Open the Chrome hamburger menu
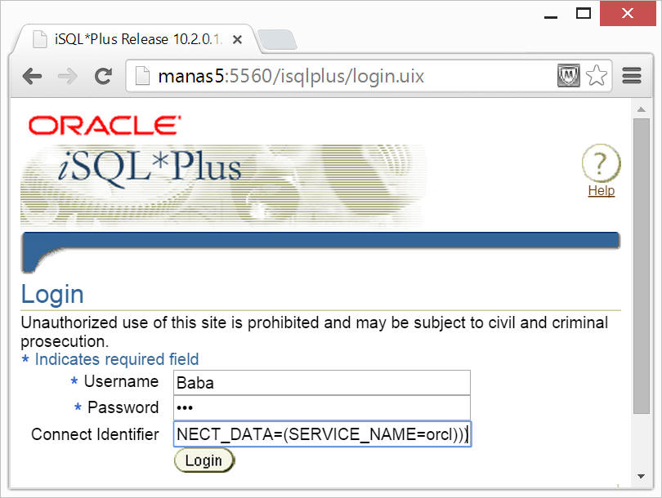The width and height of the screenshot is (662, 498). tap(632, 77)
